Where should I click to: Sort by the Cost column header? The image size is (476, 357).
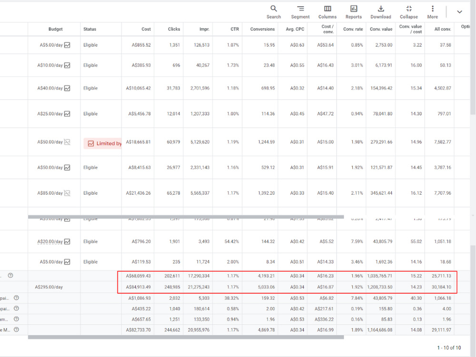click(146, 29)
